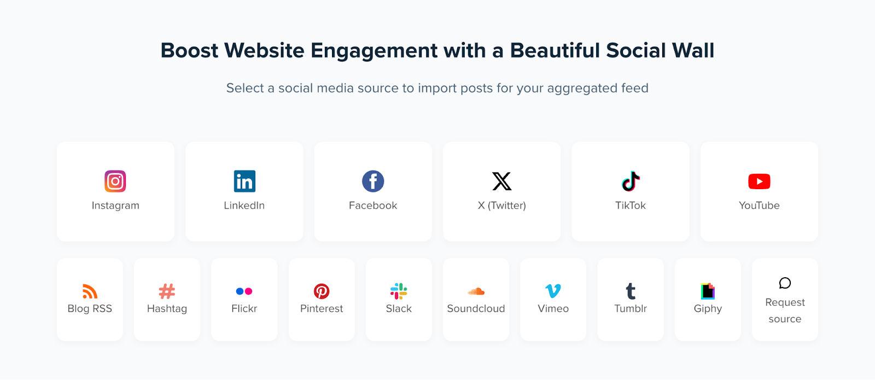Click the X (Twitter) logo

[x=502, y=182]
